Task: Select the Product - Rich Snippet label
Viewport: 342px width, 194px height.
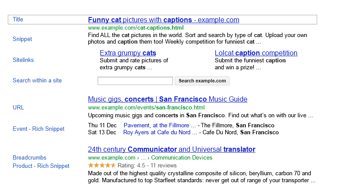Action: (x=41, y=166)
